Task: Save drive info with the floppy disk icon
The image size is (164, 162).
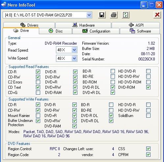Action: [x=102, y=15]
